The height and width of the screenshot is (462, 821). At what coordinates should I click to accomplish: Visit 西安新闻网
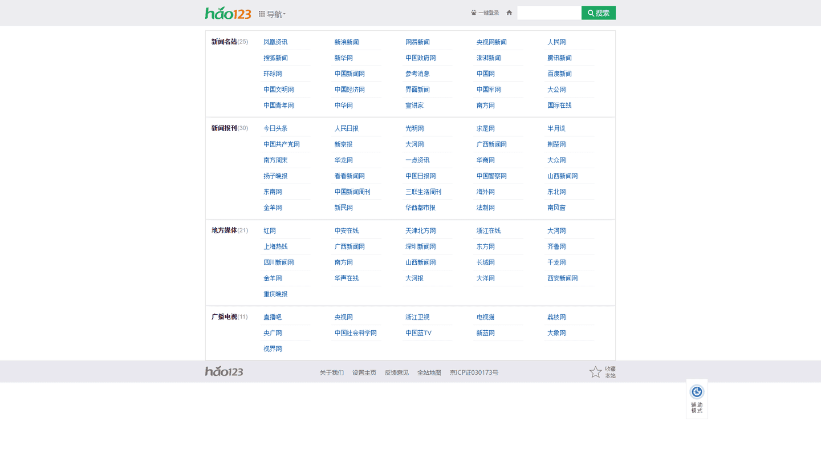pos(563,278)
